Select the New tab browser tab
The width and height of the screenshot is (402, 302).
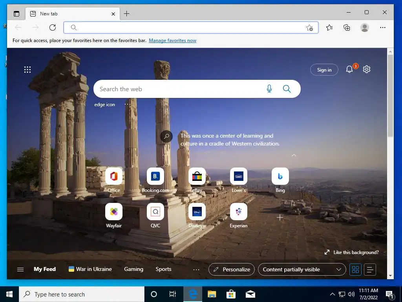(72, 14)
